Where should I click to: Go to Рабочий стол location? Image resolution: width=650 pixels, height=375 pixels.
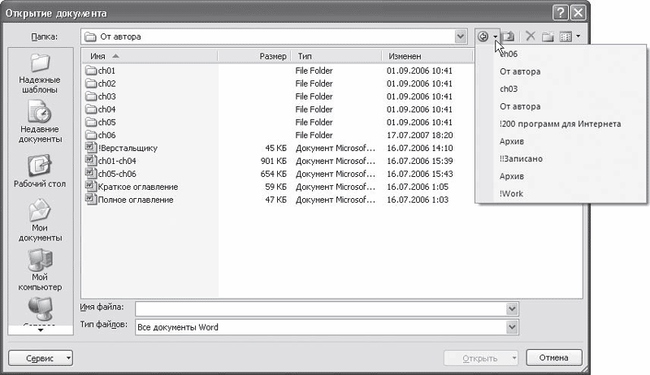(x=40, y=171)
